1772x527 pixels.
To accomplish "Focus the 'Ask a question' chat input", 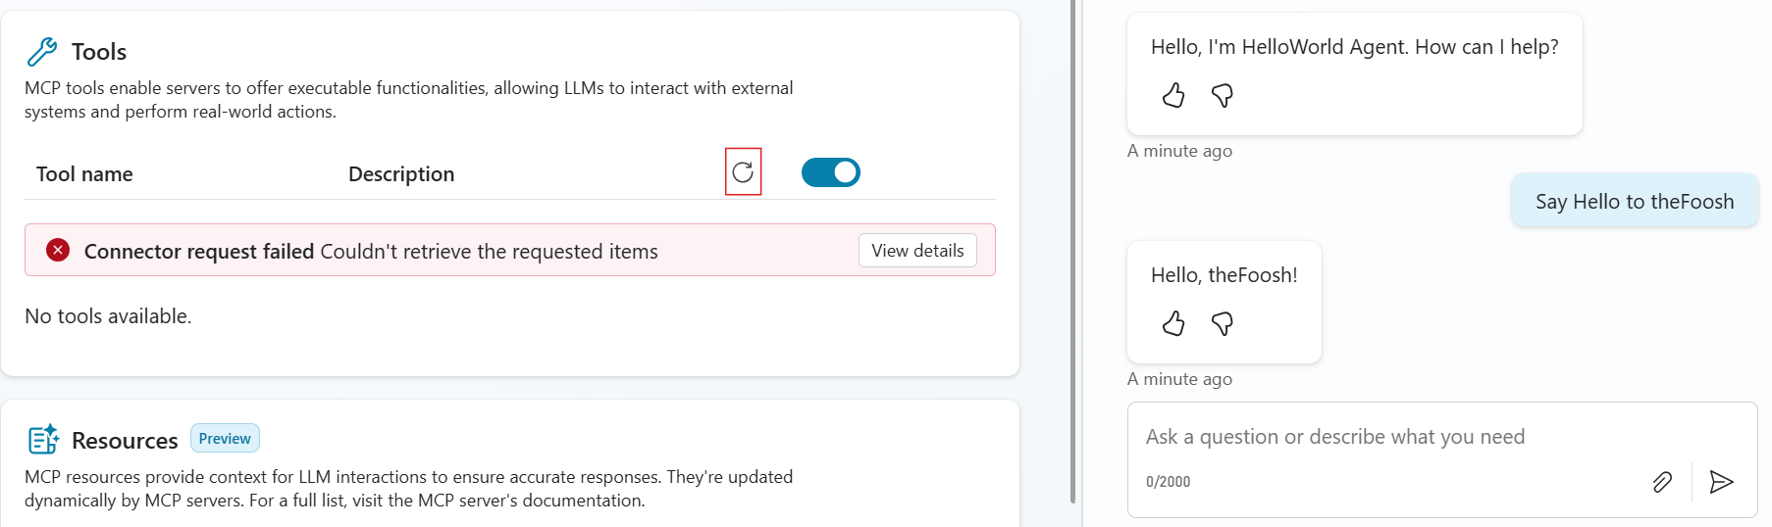I will (x=1442, y=437).
